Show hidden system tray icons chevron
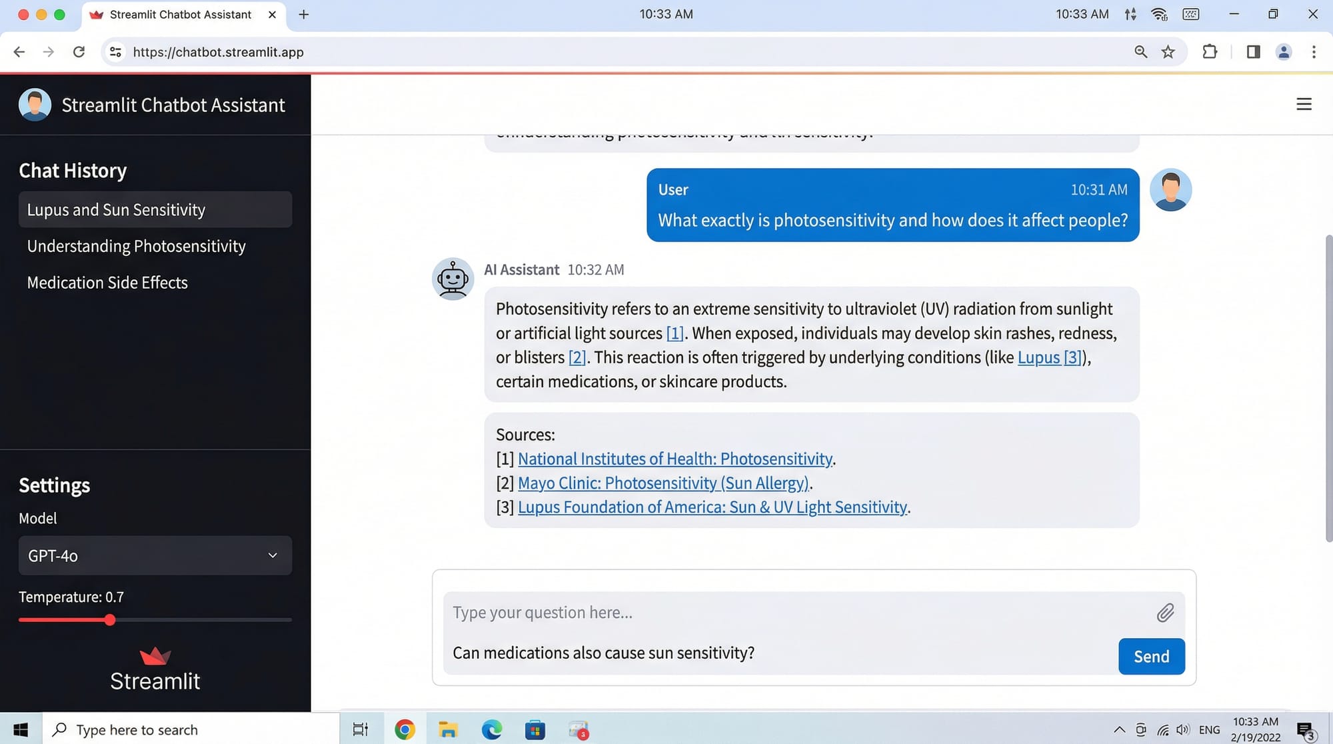The image size is (1333, 744). pyautogui.click(x=1119, y=730)
